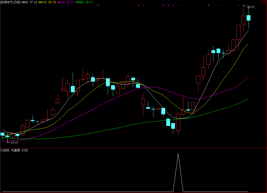Click the red diamond icon in the top corner
The image size is (267, 193).
click(261, 2)
